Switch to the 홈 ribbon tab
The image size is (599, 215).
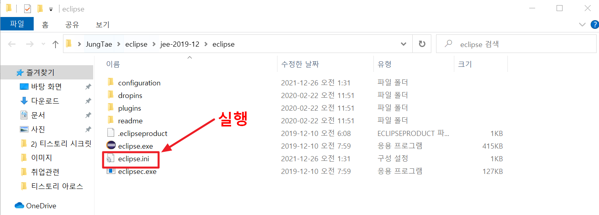45,25
